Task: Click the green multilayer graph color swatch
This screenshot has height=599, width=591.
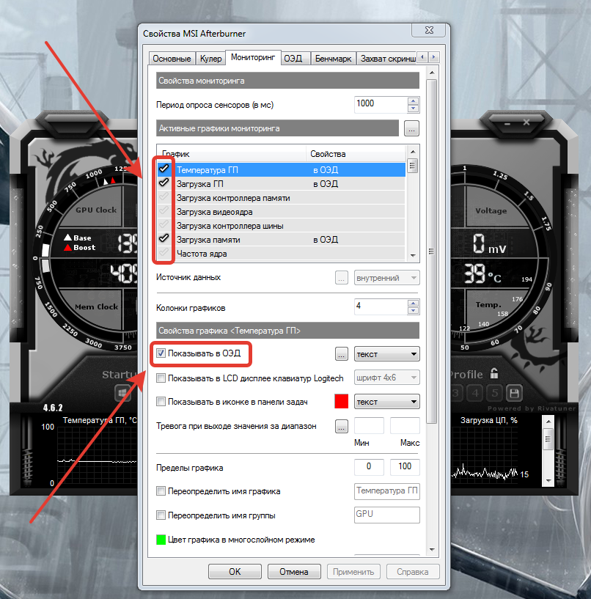Action: point(161,538)
